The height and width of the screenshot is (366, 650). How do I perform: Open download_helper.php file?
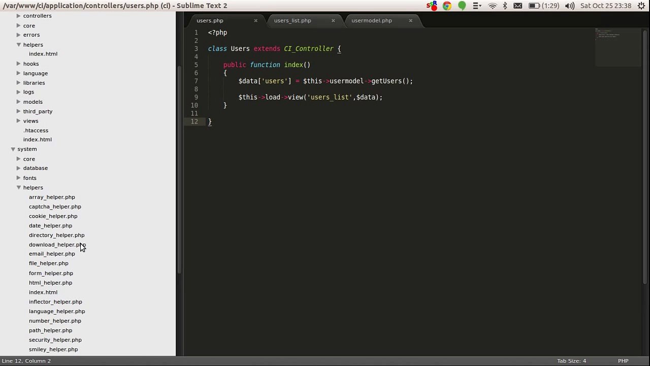[57, 245]
